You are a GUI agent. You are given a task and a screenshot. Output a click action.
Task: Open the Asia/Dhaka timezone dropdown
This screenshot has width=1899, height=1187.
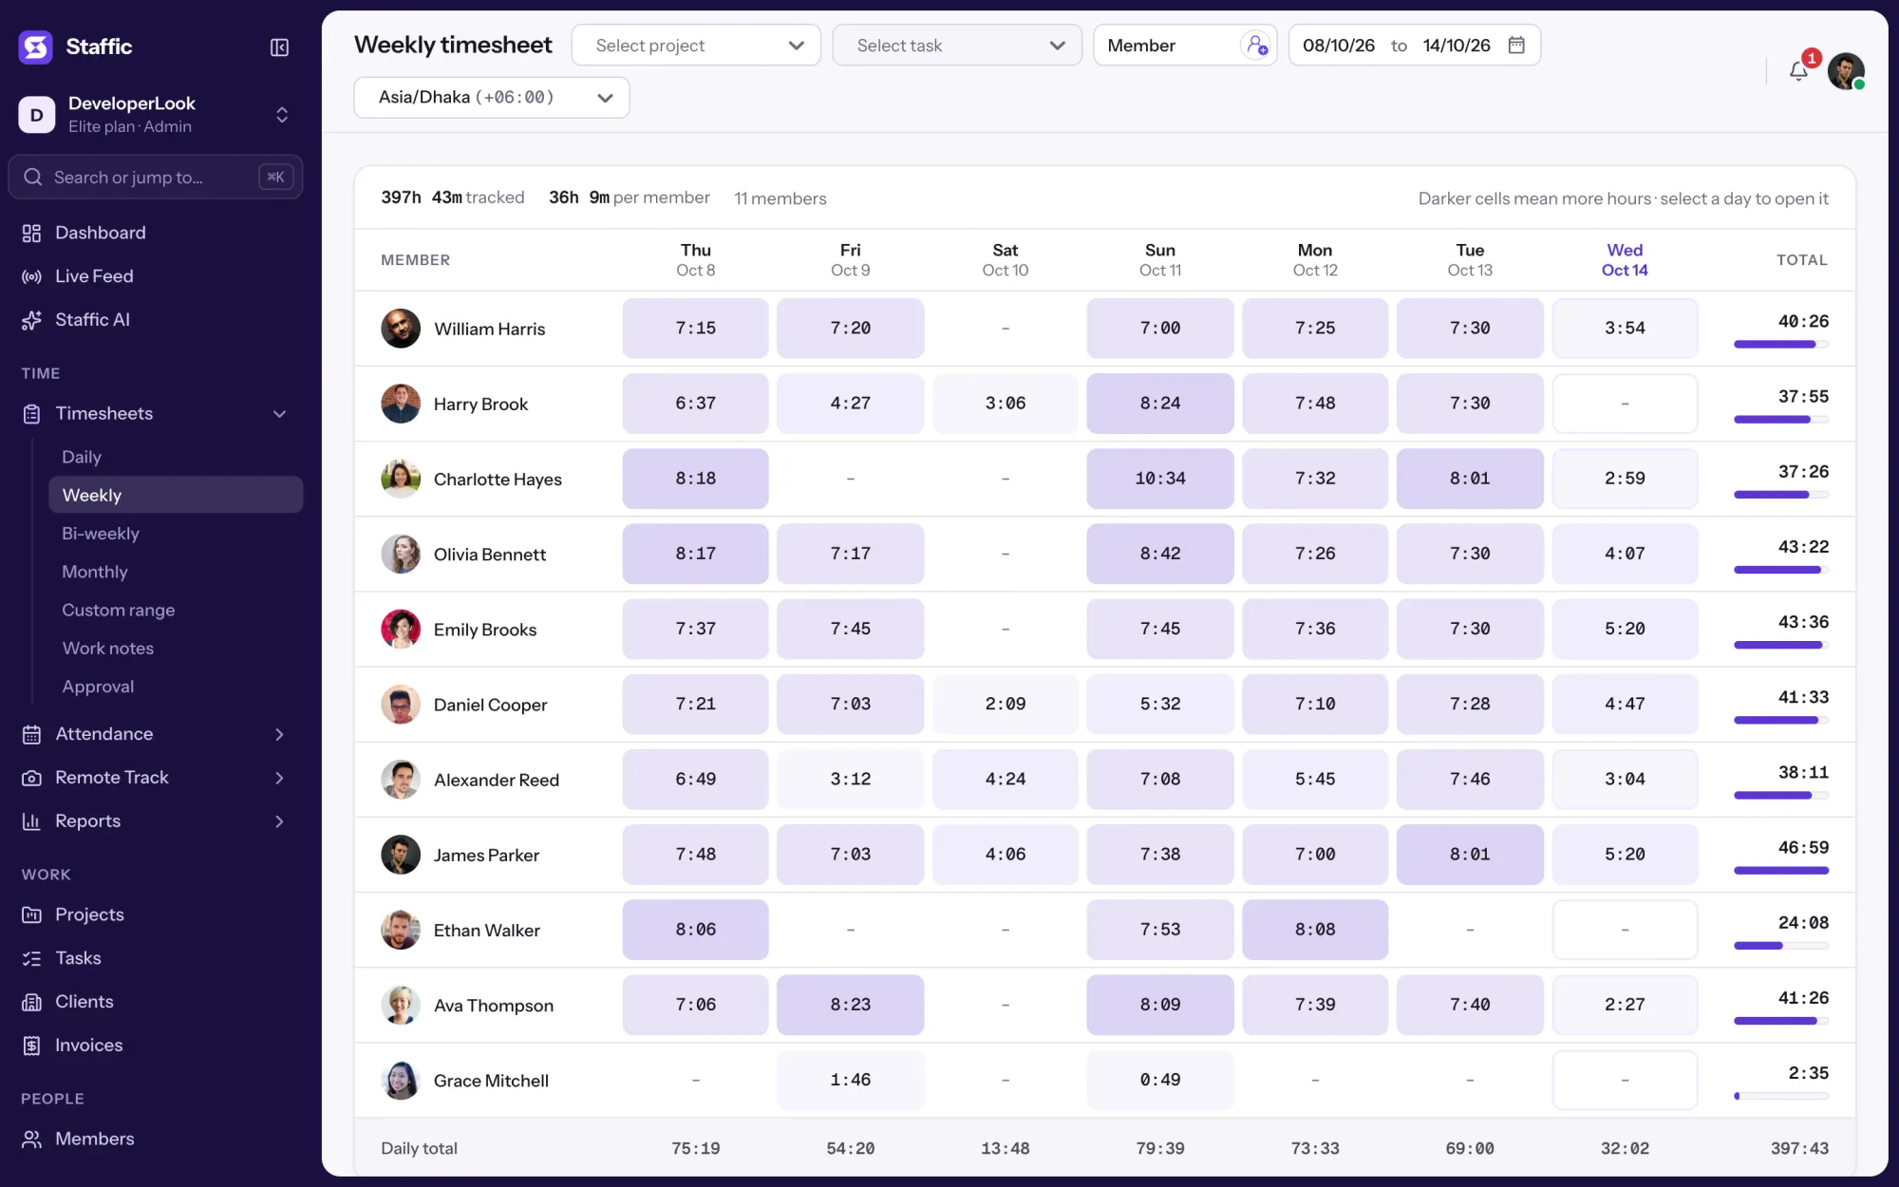492,98
